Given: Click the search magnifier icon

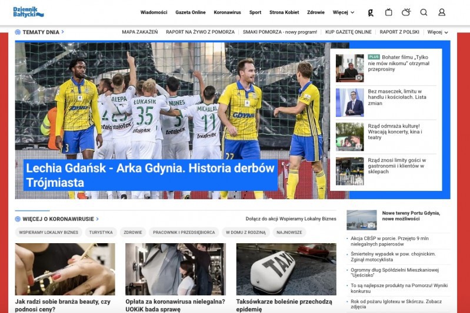Looking at the screenshot, I should 424,12.
